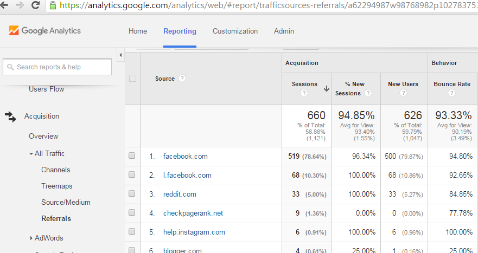The width and height of the screenshot is (478, 253).
Task: Switch to the Customization tab
Action: (x=235, y=31)
